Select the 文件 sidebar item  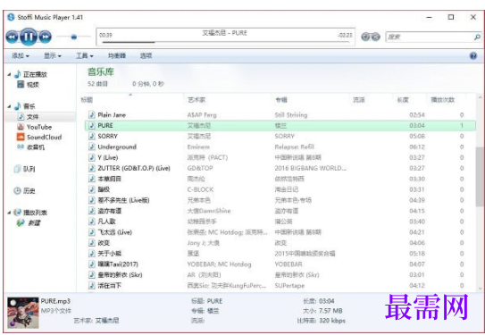click(40, 117)
